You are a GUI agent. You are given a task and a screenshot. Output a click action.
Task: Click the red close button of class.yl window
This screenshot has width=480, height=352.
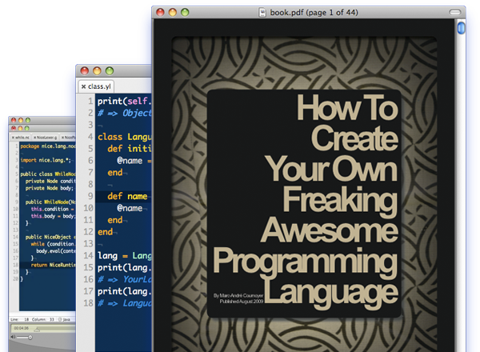pyautogui.click(x=84, y=70)
